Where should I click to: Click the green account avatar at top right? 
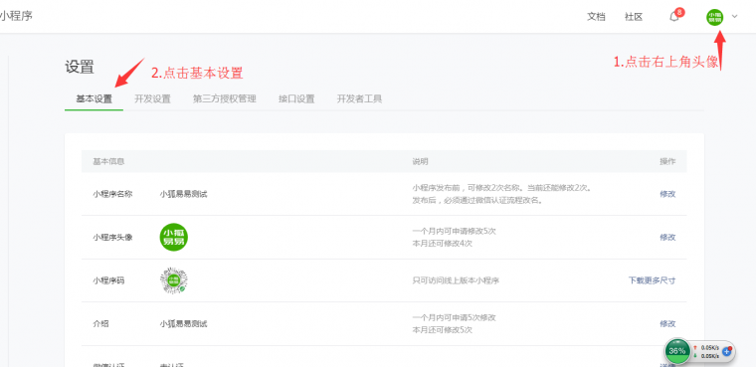coord(714,17)
